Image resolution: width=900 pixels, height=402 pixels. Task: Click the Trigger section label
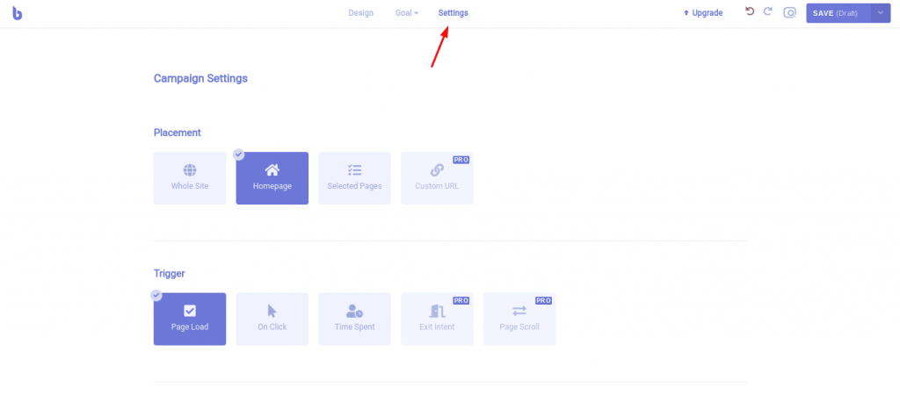click(x=170, y=274)
